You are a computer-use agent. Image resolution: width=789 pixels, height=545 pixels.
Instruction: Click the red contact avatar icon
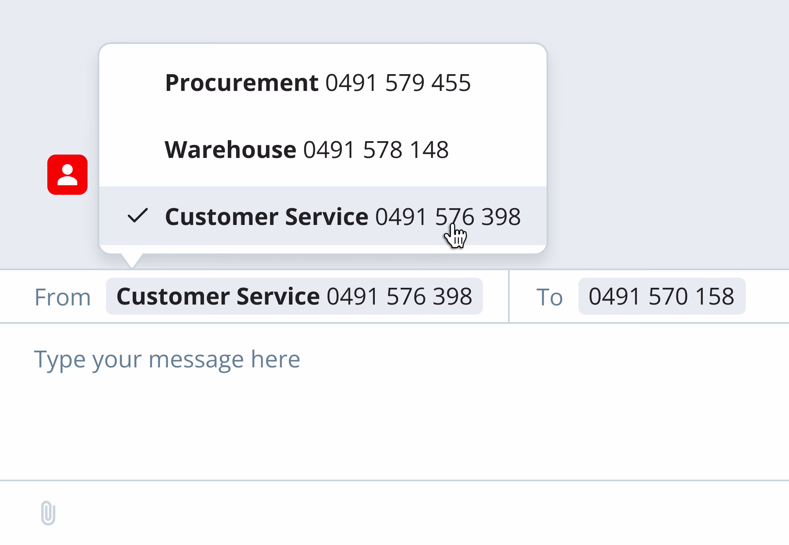pyautogui.click(x=67, y=175)
